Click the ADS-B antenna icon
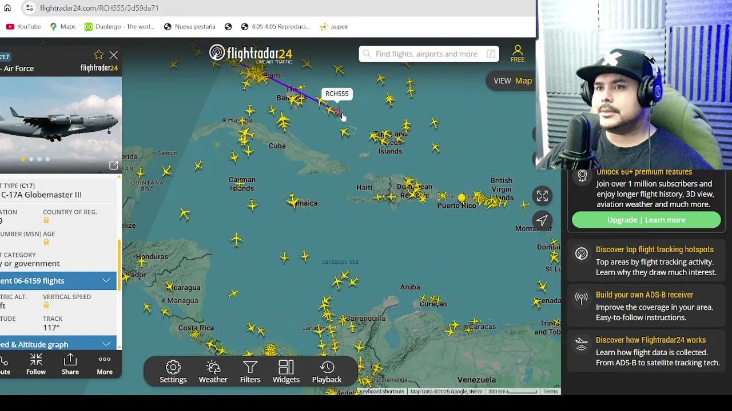Viewport: 732px width, 411px height. tap(582, 298)
